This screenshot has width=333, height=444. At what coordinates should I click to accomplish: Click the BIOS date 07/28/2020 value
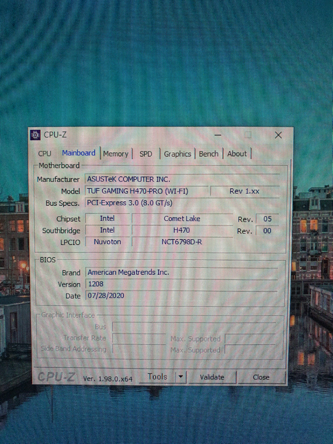click(106, 296)
